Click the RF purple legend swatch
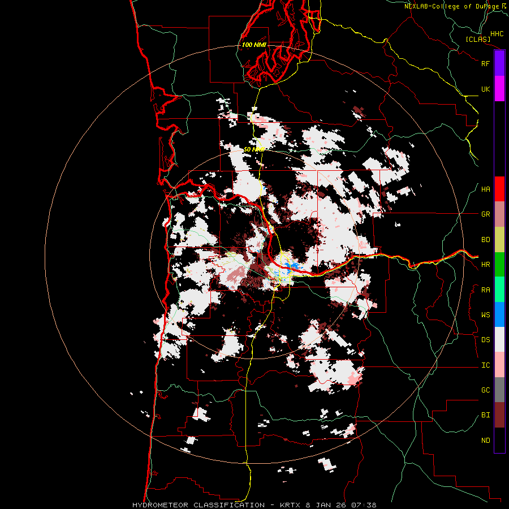The height and width of the screenshot is (509, 509). [x=499, y=63]
